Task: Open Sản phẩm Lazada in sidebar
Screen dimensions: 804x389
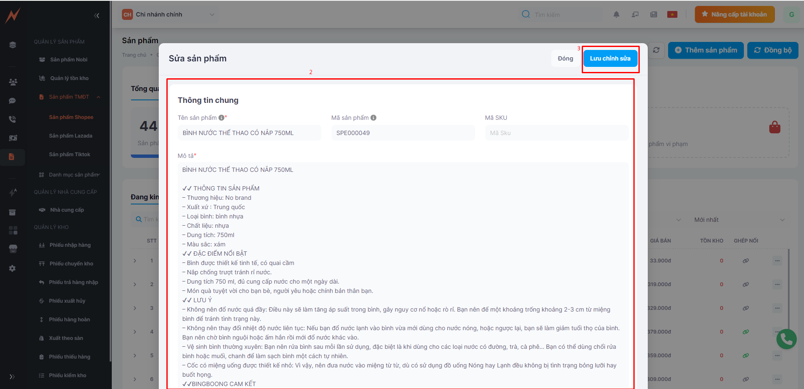Action: point(70,136)
